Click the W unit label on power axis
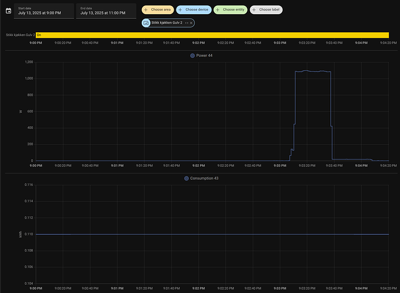The image size is (400, 293). coord(21,111)
